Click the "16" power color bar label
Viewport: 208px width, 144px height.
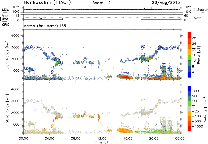tap(194, 55)
